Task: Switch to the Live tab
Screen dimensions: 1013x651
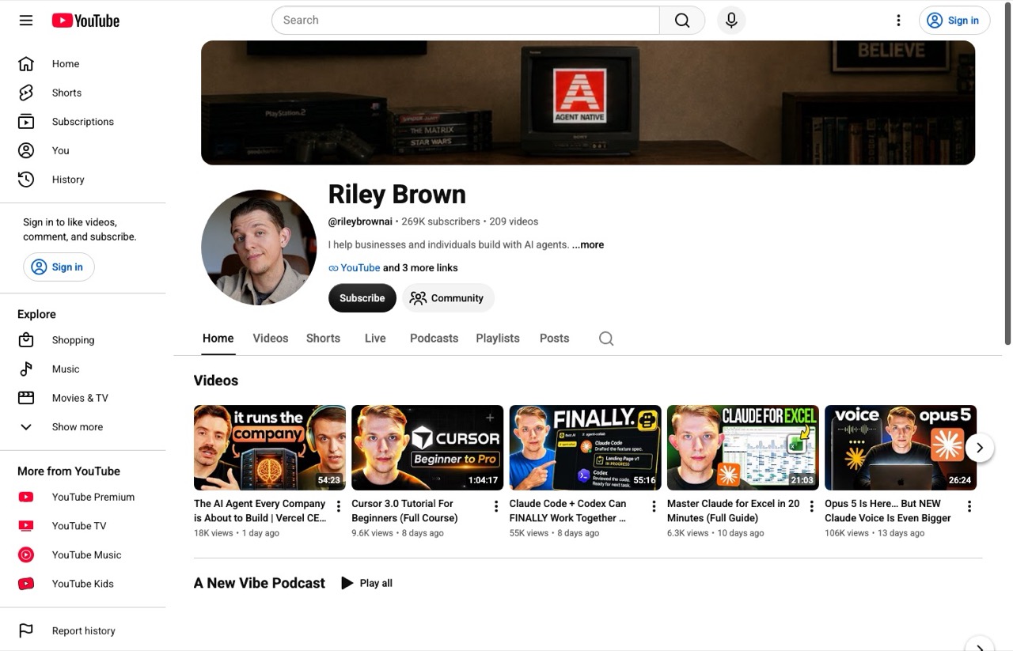Action: [x=375, y=339]
